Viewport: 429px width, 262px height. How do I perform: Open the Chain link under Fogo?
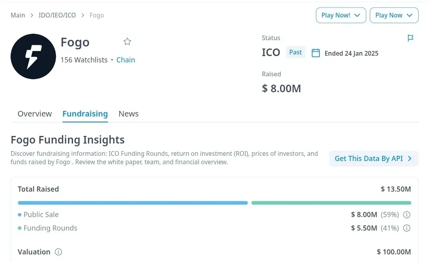click(126, 60)
